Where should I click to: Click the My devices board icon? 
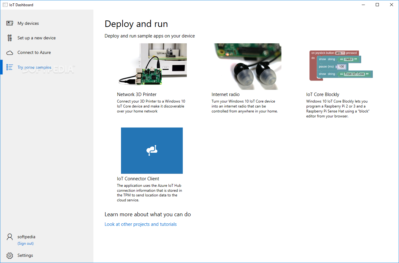(10, 23)
